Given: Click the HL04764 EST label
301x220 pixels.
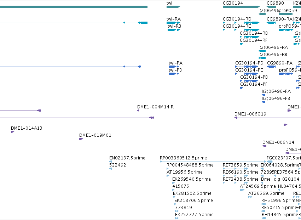Looking at the screenshot, I should coord(289,186).
